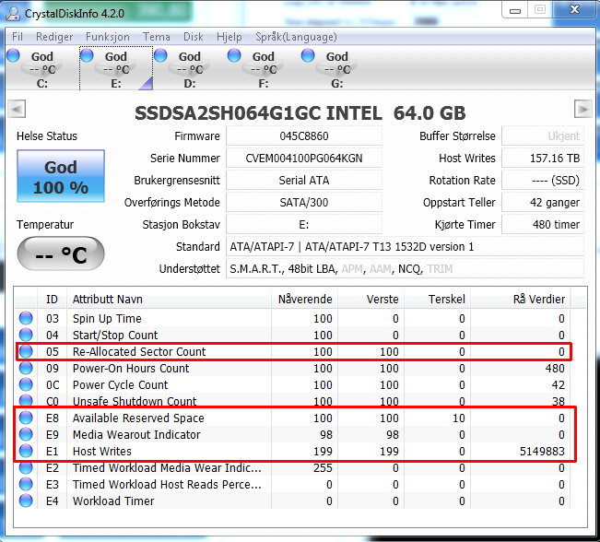Select the F: drive tab
The width and height of the screenshot is (600, 542).
pyautogui.click(x=264, y=68)
